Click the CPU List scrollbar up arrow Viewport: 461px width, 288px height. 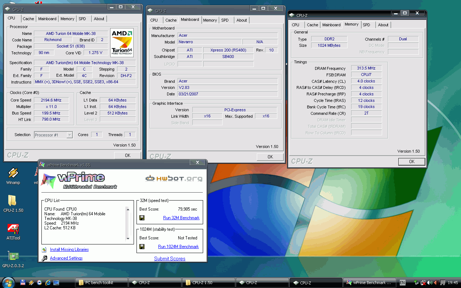(127, 209)
